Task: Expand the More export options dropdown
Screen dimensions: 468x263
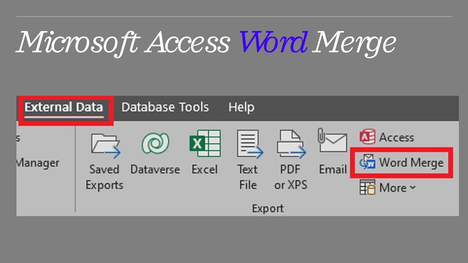Action: (388, 188)
